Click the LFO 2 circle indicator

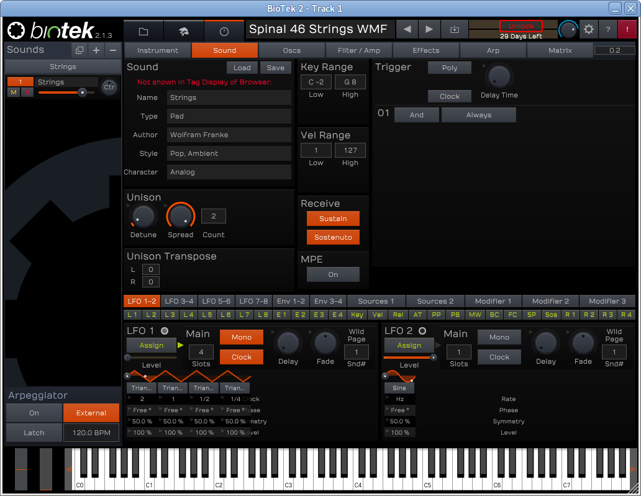tap(422, 331)
